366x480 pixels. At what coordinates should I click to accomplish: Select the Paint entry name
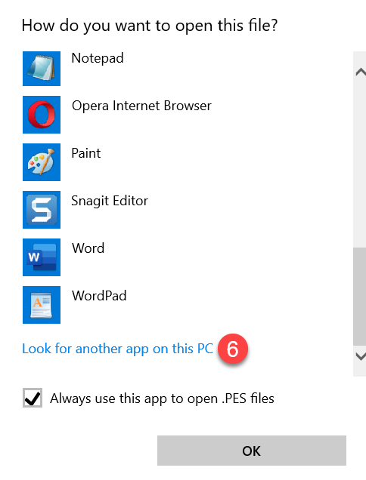[x=86, y=153]
